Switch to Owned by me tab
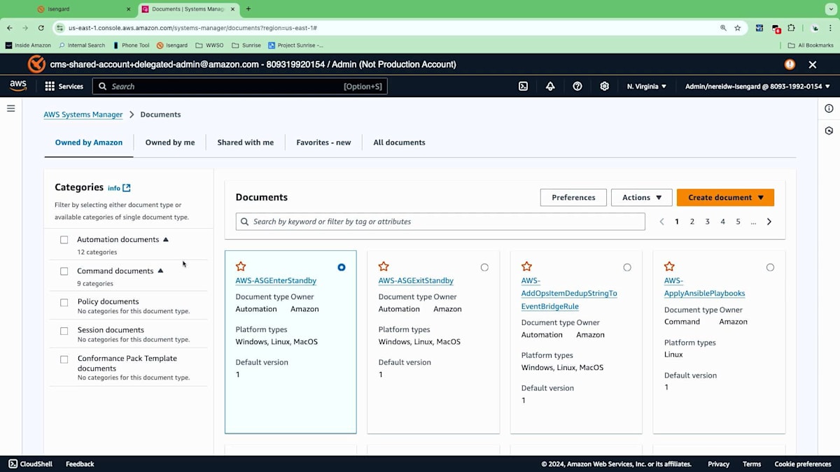This screenshot has width=840, height=472. click(x=170, y=142)
